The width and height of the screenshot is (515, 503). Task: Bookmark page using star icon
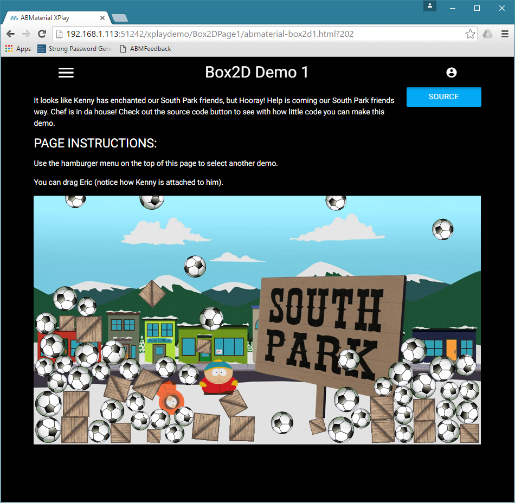tap(470, 34)
